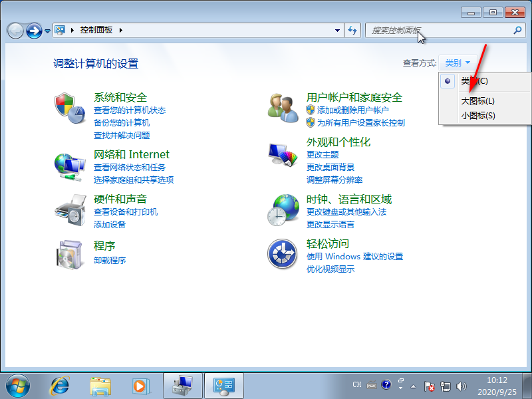Expand recent pages arrow beside forward button
This screenshot has height=399, width=532.
pyautogui.click(x=47, y=31)
